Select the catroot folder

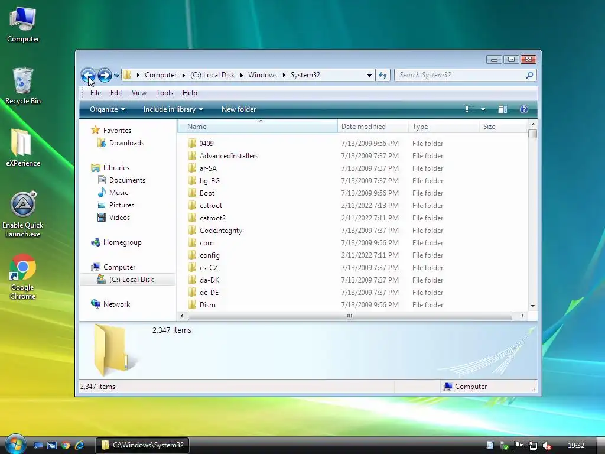[210, 205]
